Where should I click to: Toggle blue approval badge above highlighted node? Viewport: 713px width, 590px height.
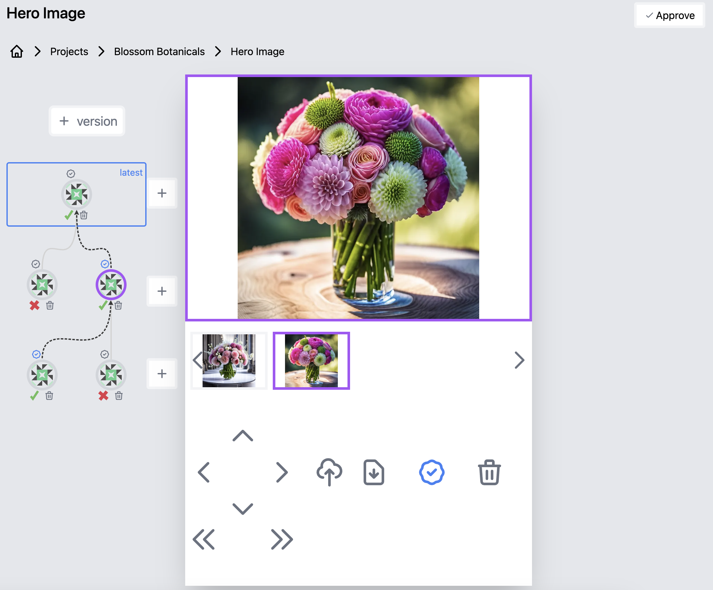pyautogui.click(x=105, y=264)
